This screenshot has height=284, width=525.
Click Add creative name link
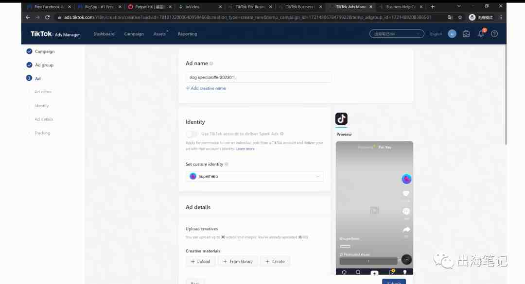click(x=206, y=88)
